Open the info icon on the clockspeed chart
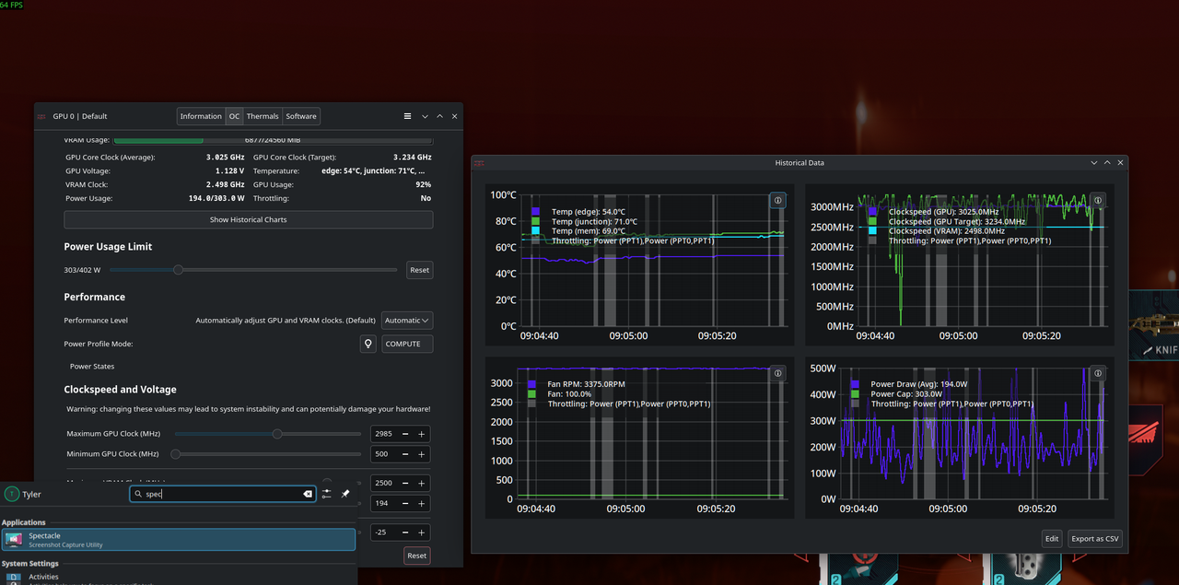This screenshot has height=585, width=1179. pos(1098,200)
